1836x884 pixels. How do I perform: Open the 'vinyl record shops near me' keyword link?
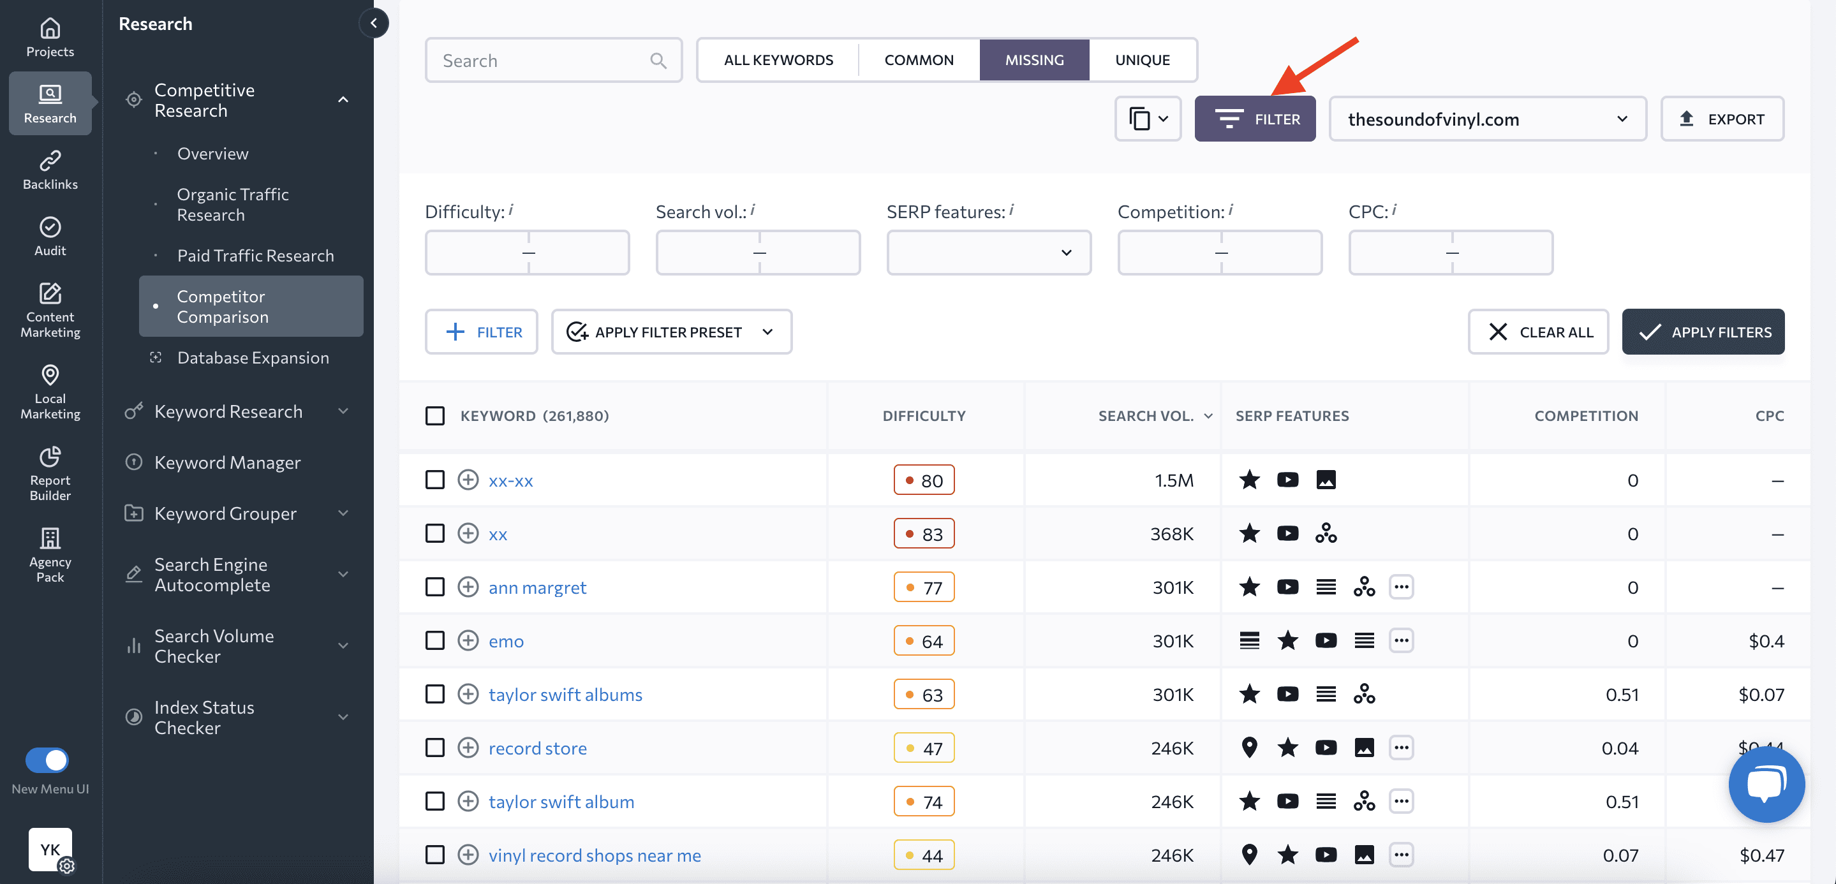pos(595,855)
